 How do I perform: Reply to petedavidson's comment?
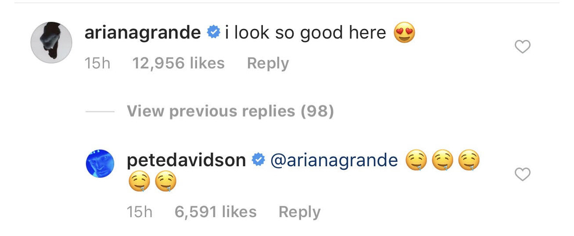[x=299, y=212]
